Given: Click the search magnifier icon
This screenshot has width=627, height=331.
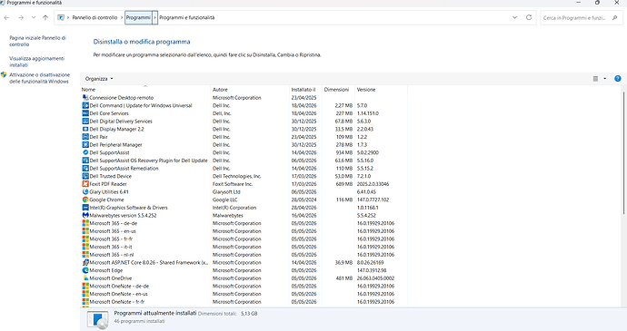Looking at the screenshot, I should (615, 17).
